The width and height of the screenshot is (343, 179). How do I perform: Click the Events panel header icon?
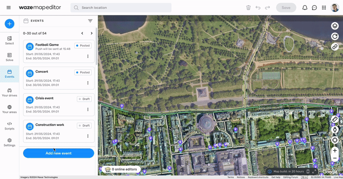click(x=26, y=21)
